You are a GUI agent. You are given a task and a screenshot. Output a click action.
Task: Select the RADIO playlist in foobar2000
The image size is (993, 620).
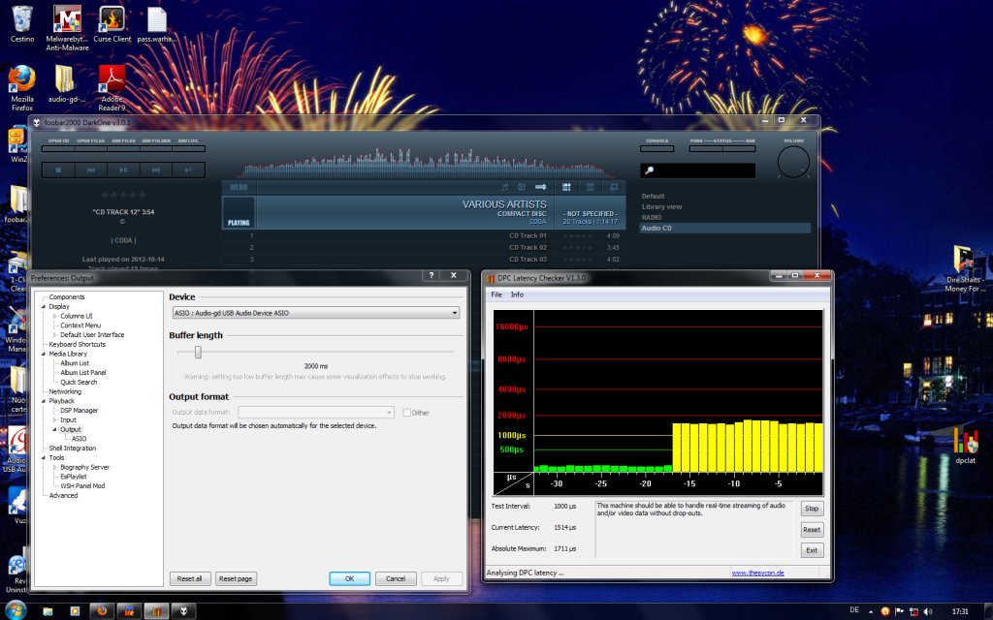click(652, 218)
